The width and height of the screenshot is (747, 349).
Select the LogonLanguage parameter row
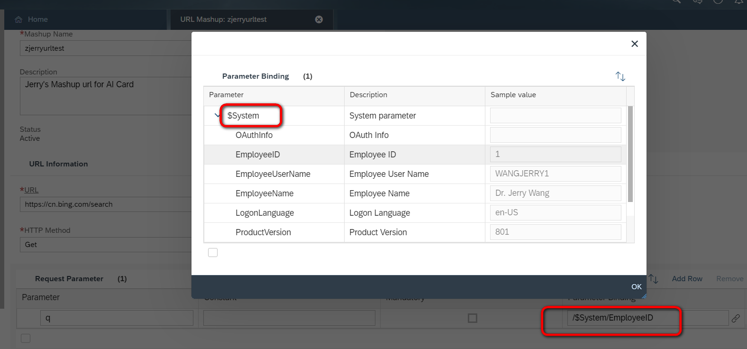tap(415, 213)
